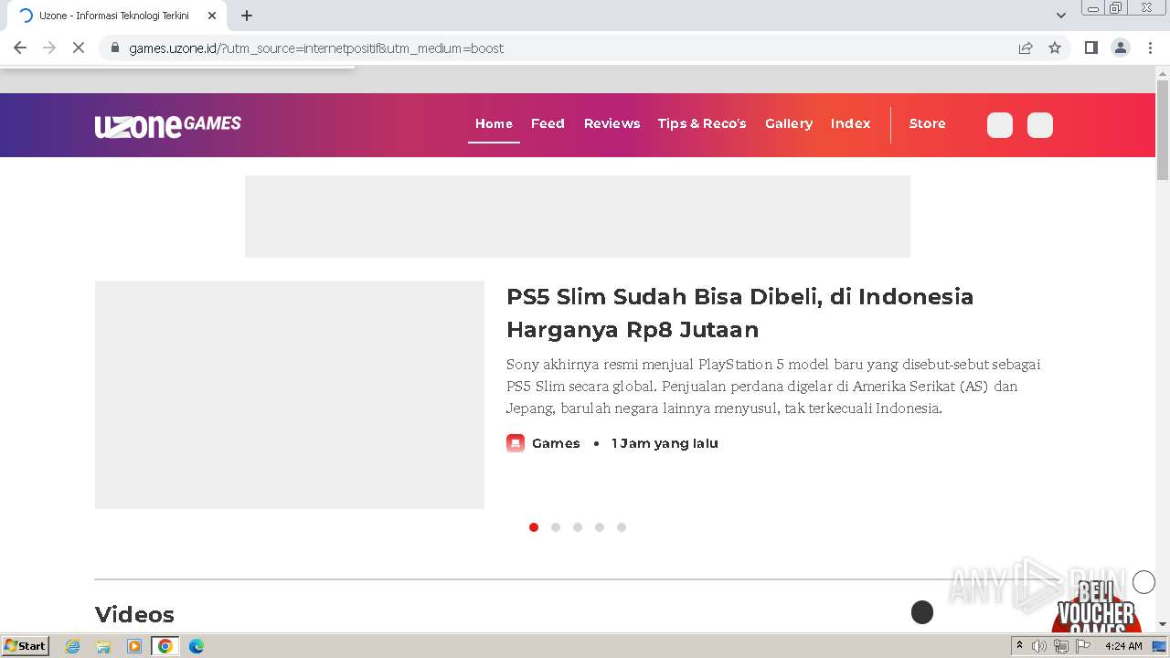The image size is (1170, 658).
Task: Open the PS5 Slim article headline
Action: tap(739, 313)
